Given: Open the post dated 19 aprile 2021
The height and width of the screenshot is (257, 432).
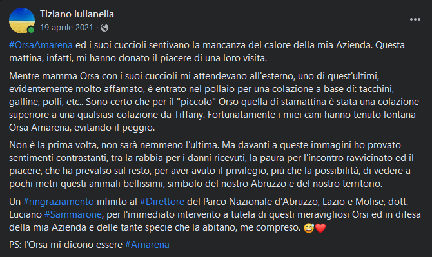Looking at the screenshot, I should pos(66,28).
